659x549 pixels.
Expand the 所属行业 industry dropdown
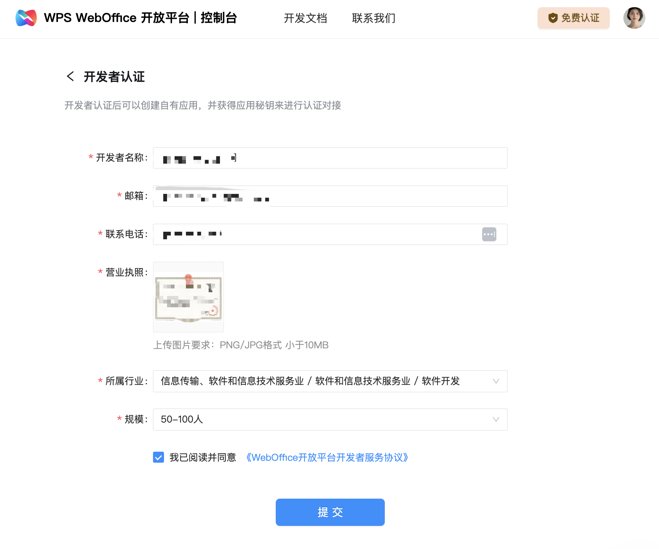click(329, 381)
